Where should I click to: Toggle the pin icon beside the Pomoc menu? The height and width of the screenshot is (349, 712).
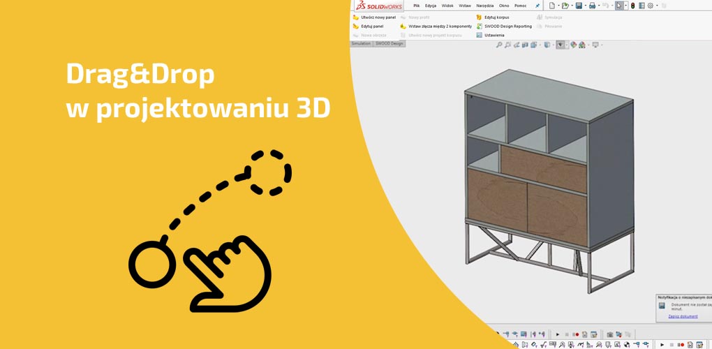tap(537, 6)
